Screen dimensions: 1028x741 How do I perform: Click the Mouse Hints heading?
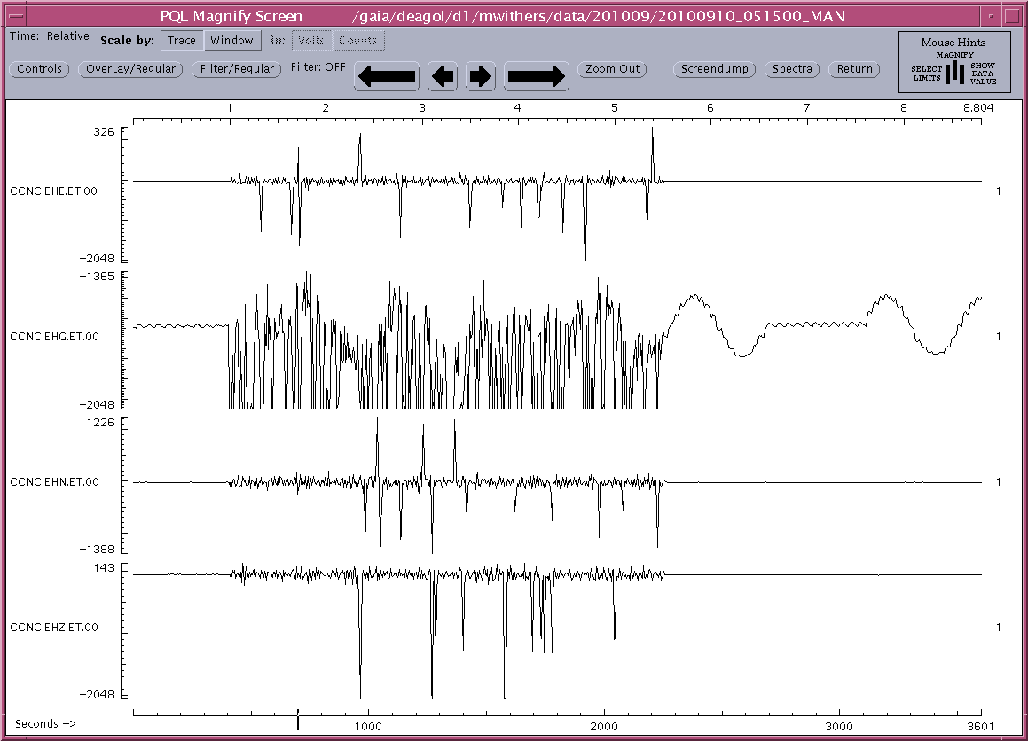point(953,42)
